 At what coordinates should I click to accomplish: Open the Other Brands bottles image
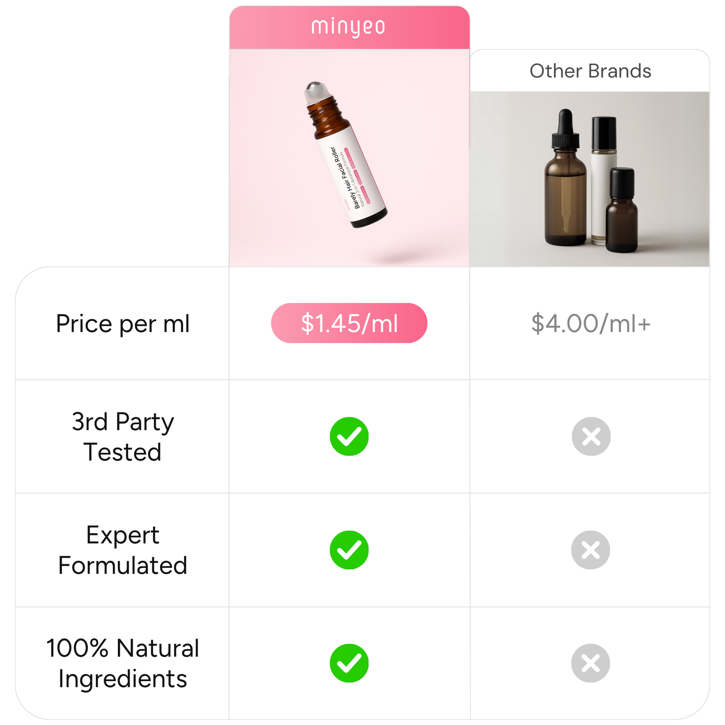click(x=590, y=179)
